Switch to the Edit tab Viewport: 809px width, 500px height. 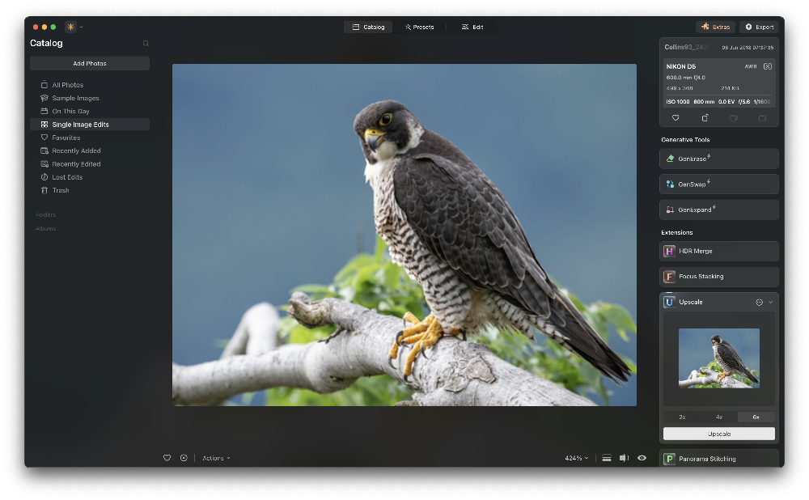point(472,27)
